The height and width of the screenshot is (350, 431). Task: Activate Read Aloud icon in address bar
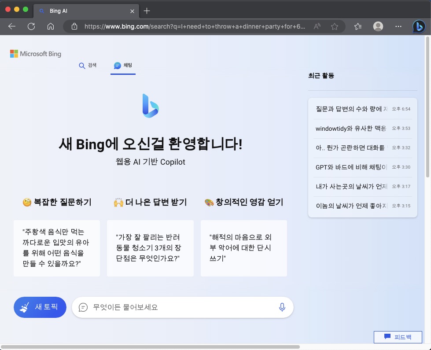point(317,26)
